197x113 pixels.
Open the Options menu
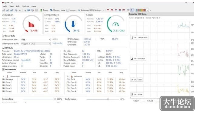(x=25, y=6)
